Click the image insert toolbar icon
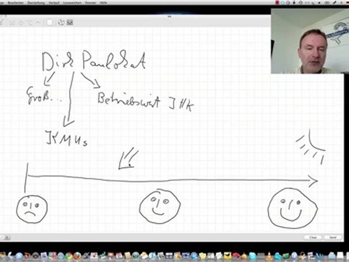Screen dimensions: 349x262 70,22
